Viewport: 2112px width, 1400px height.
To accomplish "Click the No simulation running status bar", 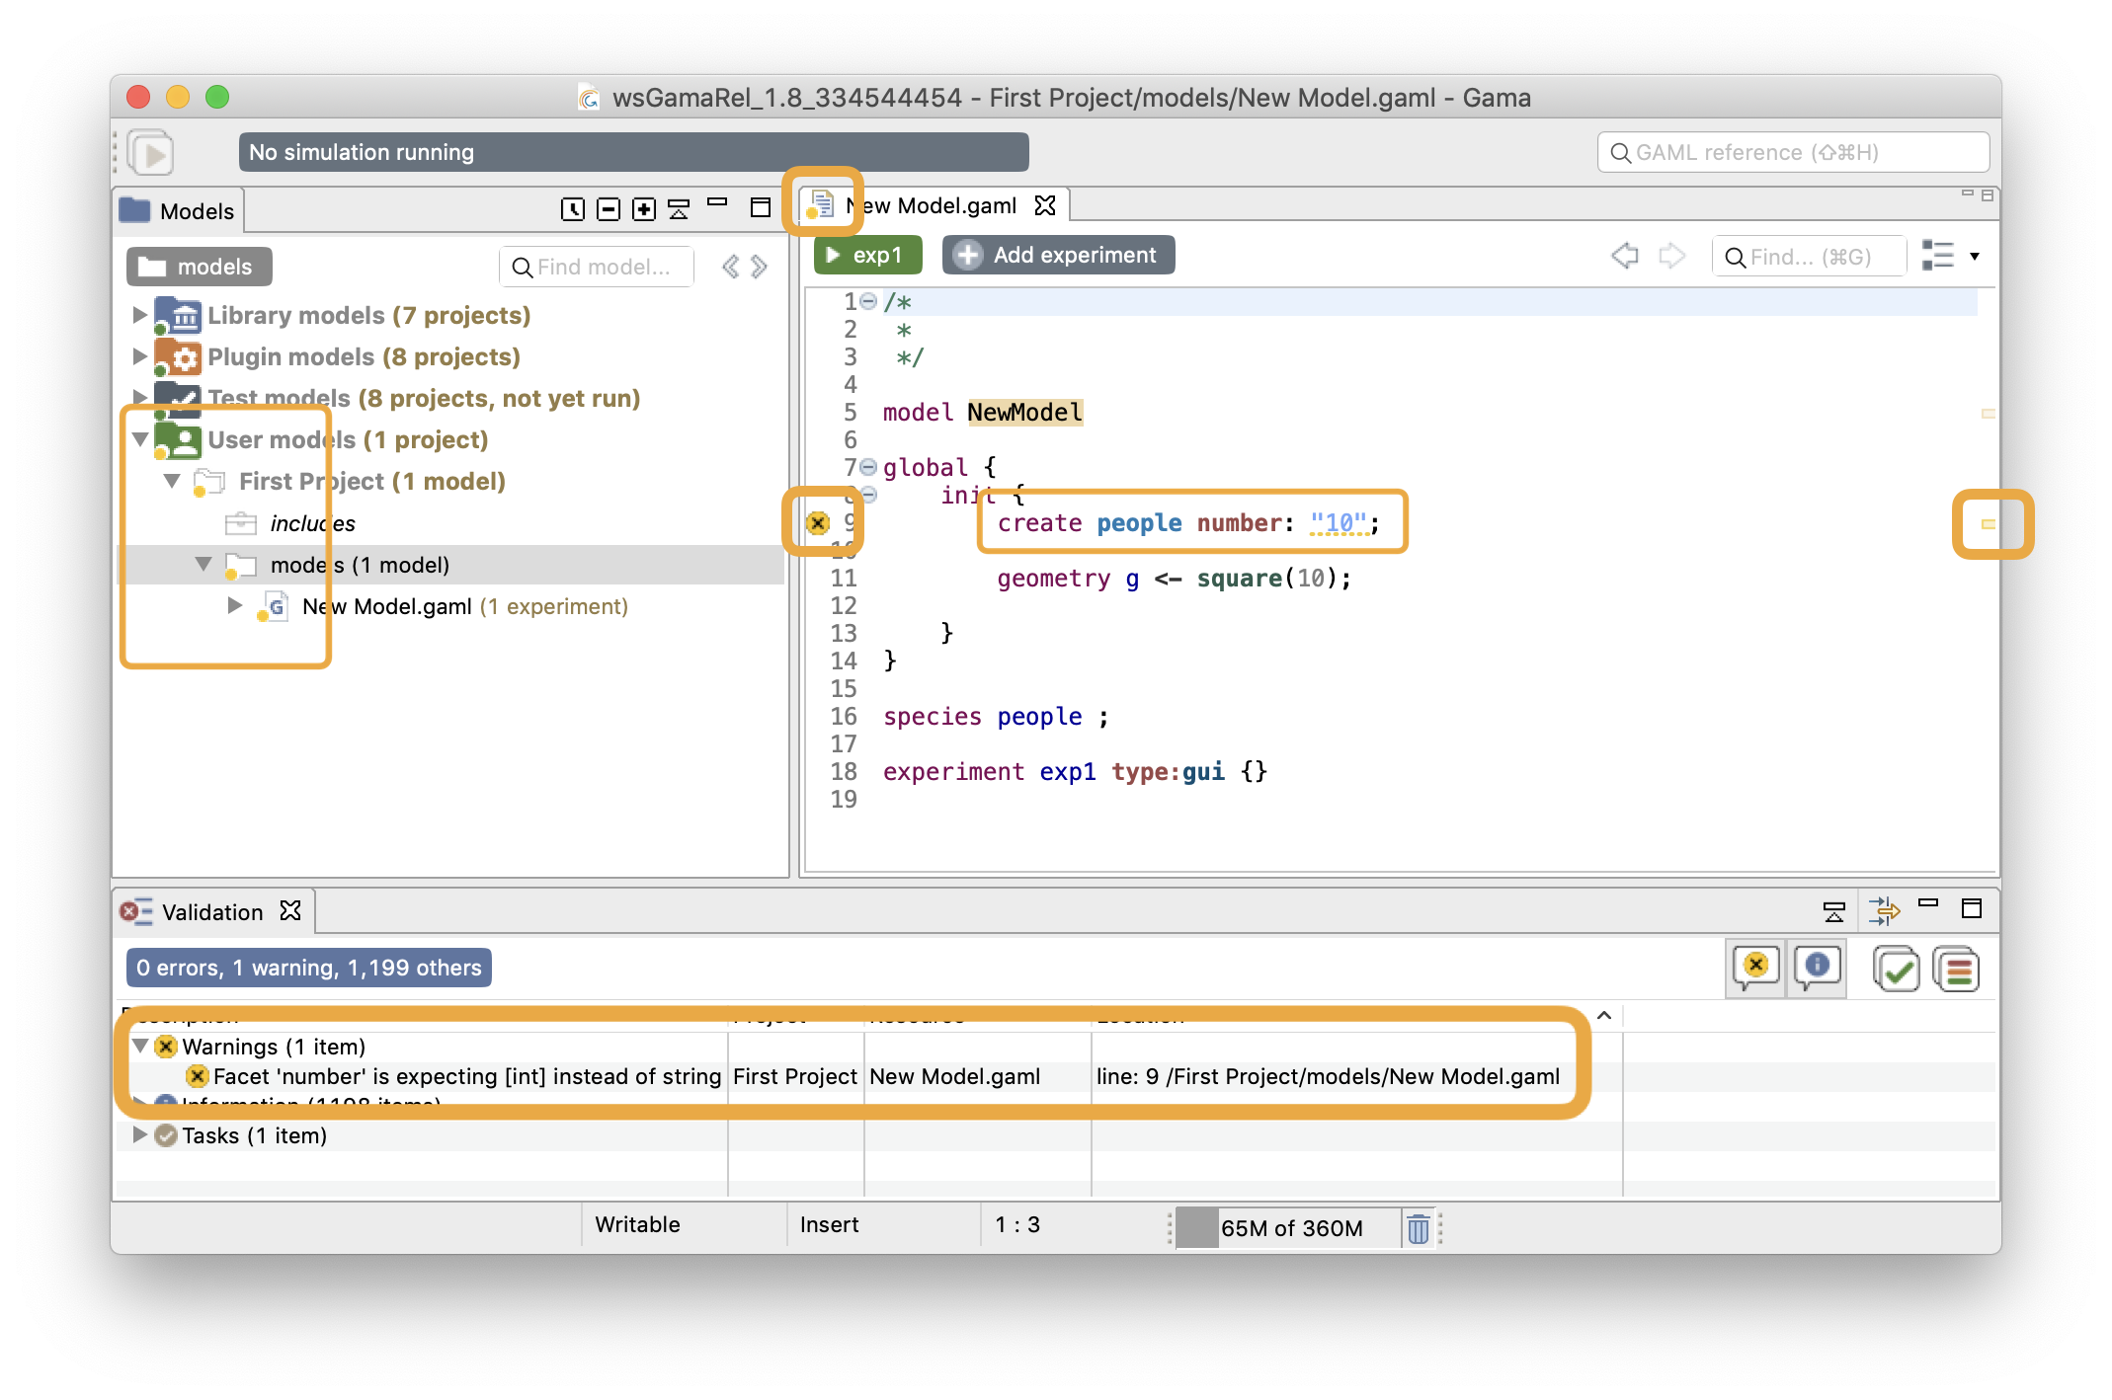I will (633, 152).
